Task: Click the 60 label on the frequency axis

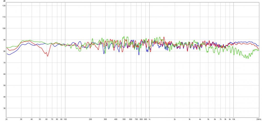Action: (x=46, y=119)
